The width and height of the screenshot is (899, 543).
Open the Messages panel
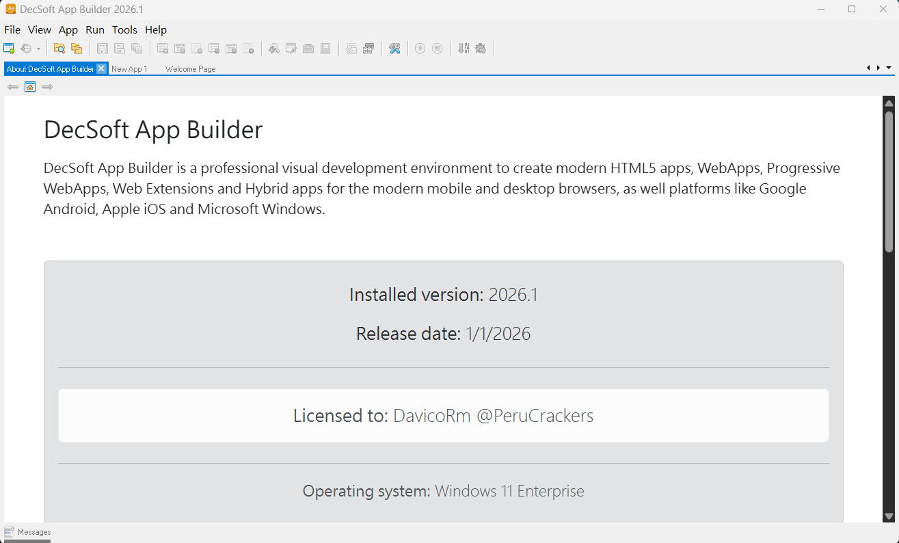[27, 532]
